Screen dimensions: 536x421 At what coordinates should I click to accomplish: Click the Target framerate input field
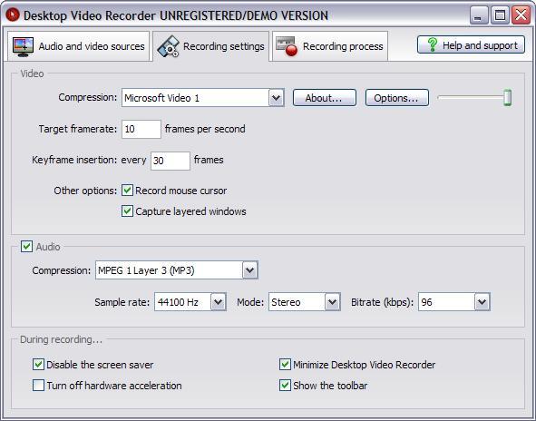(x=141, y=129)
